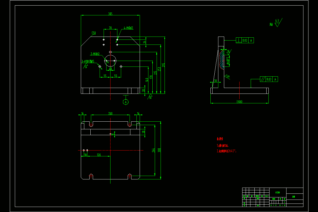Screen dimensions: 318x212
Task: Select the Φ60P7 bore dimension
Action: click(228, 61)
